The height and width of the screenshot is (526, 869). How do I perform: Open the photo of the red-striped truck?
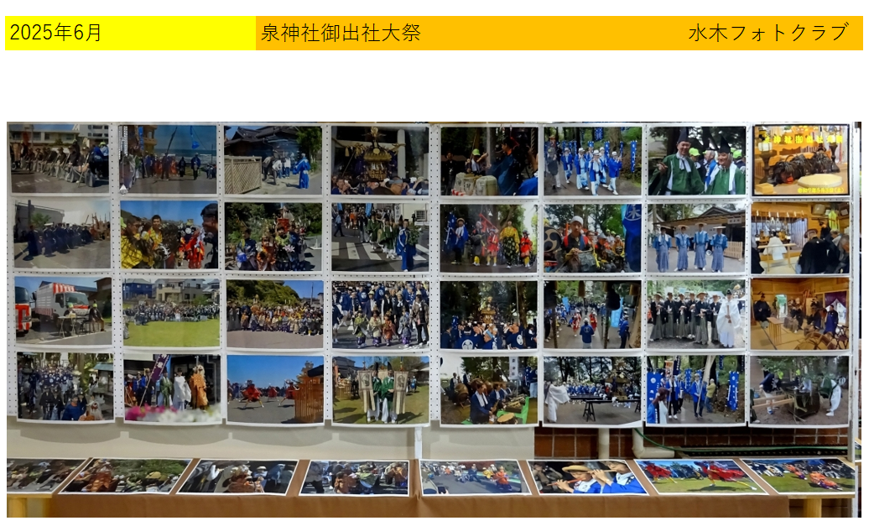coord(63,310)
